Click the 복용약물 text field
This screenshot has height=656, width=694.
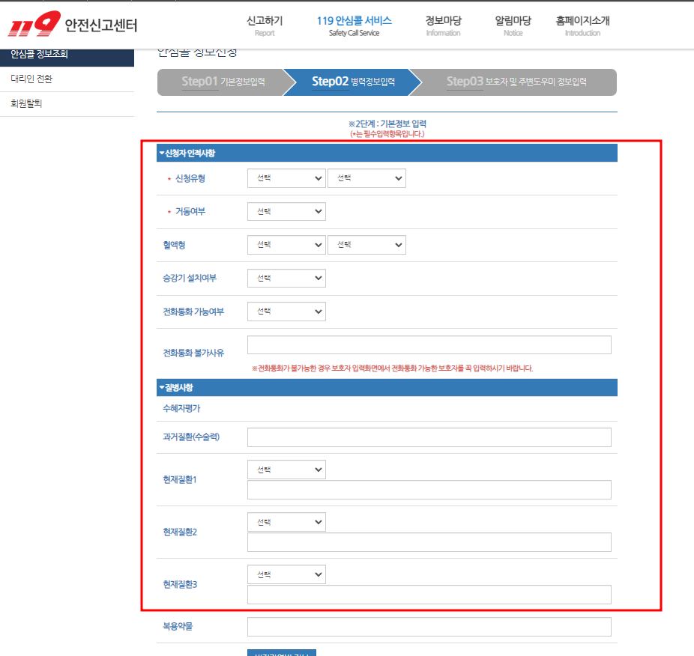[429, 628]
